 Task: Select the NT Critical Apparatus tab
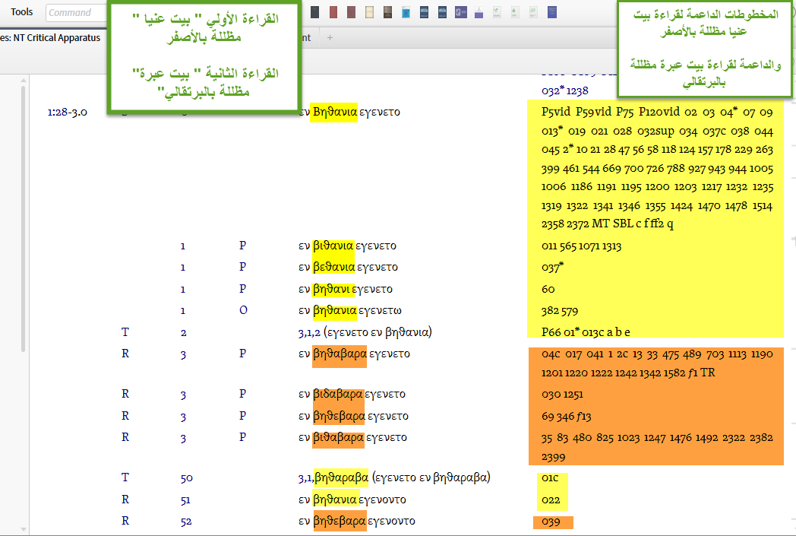coord(50,37)
